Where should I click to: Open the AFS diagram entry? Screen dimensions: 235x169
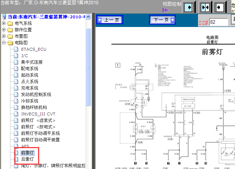pyautogui.click(x=25, y=146)
